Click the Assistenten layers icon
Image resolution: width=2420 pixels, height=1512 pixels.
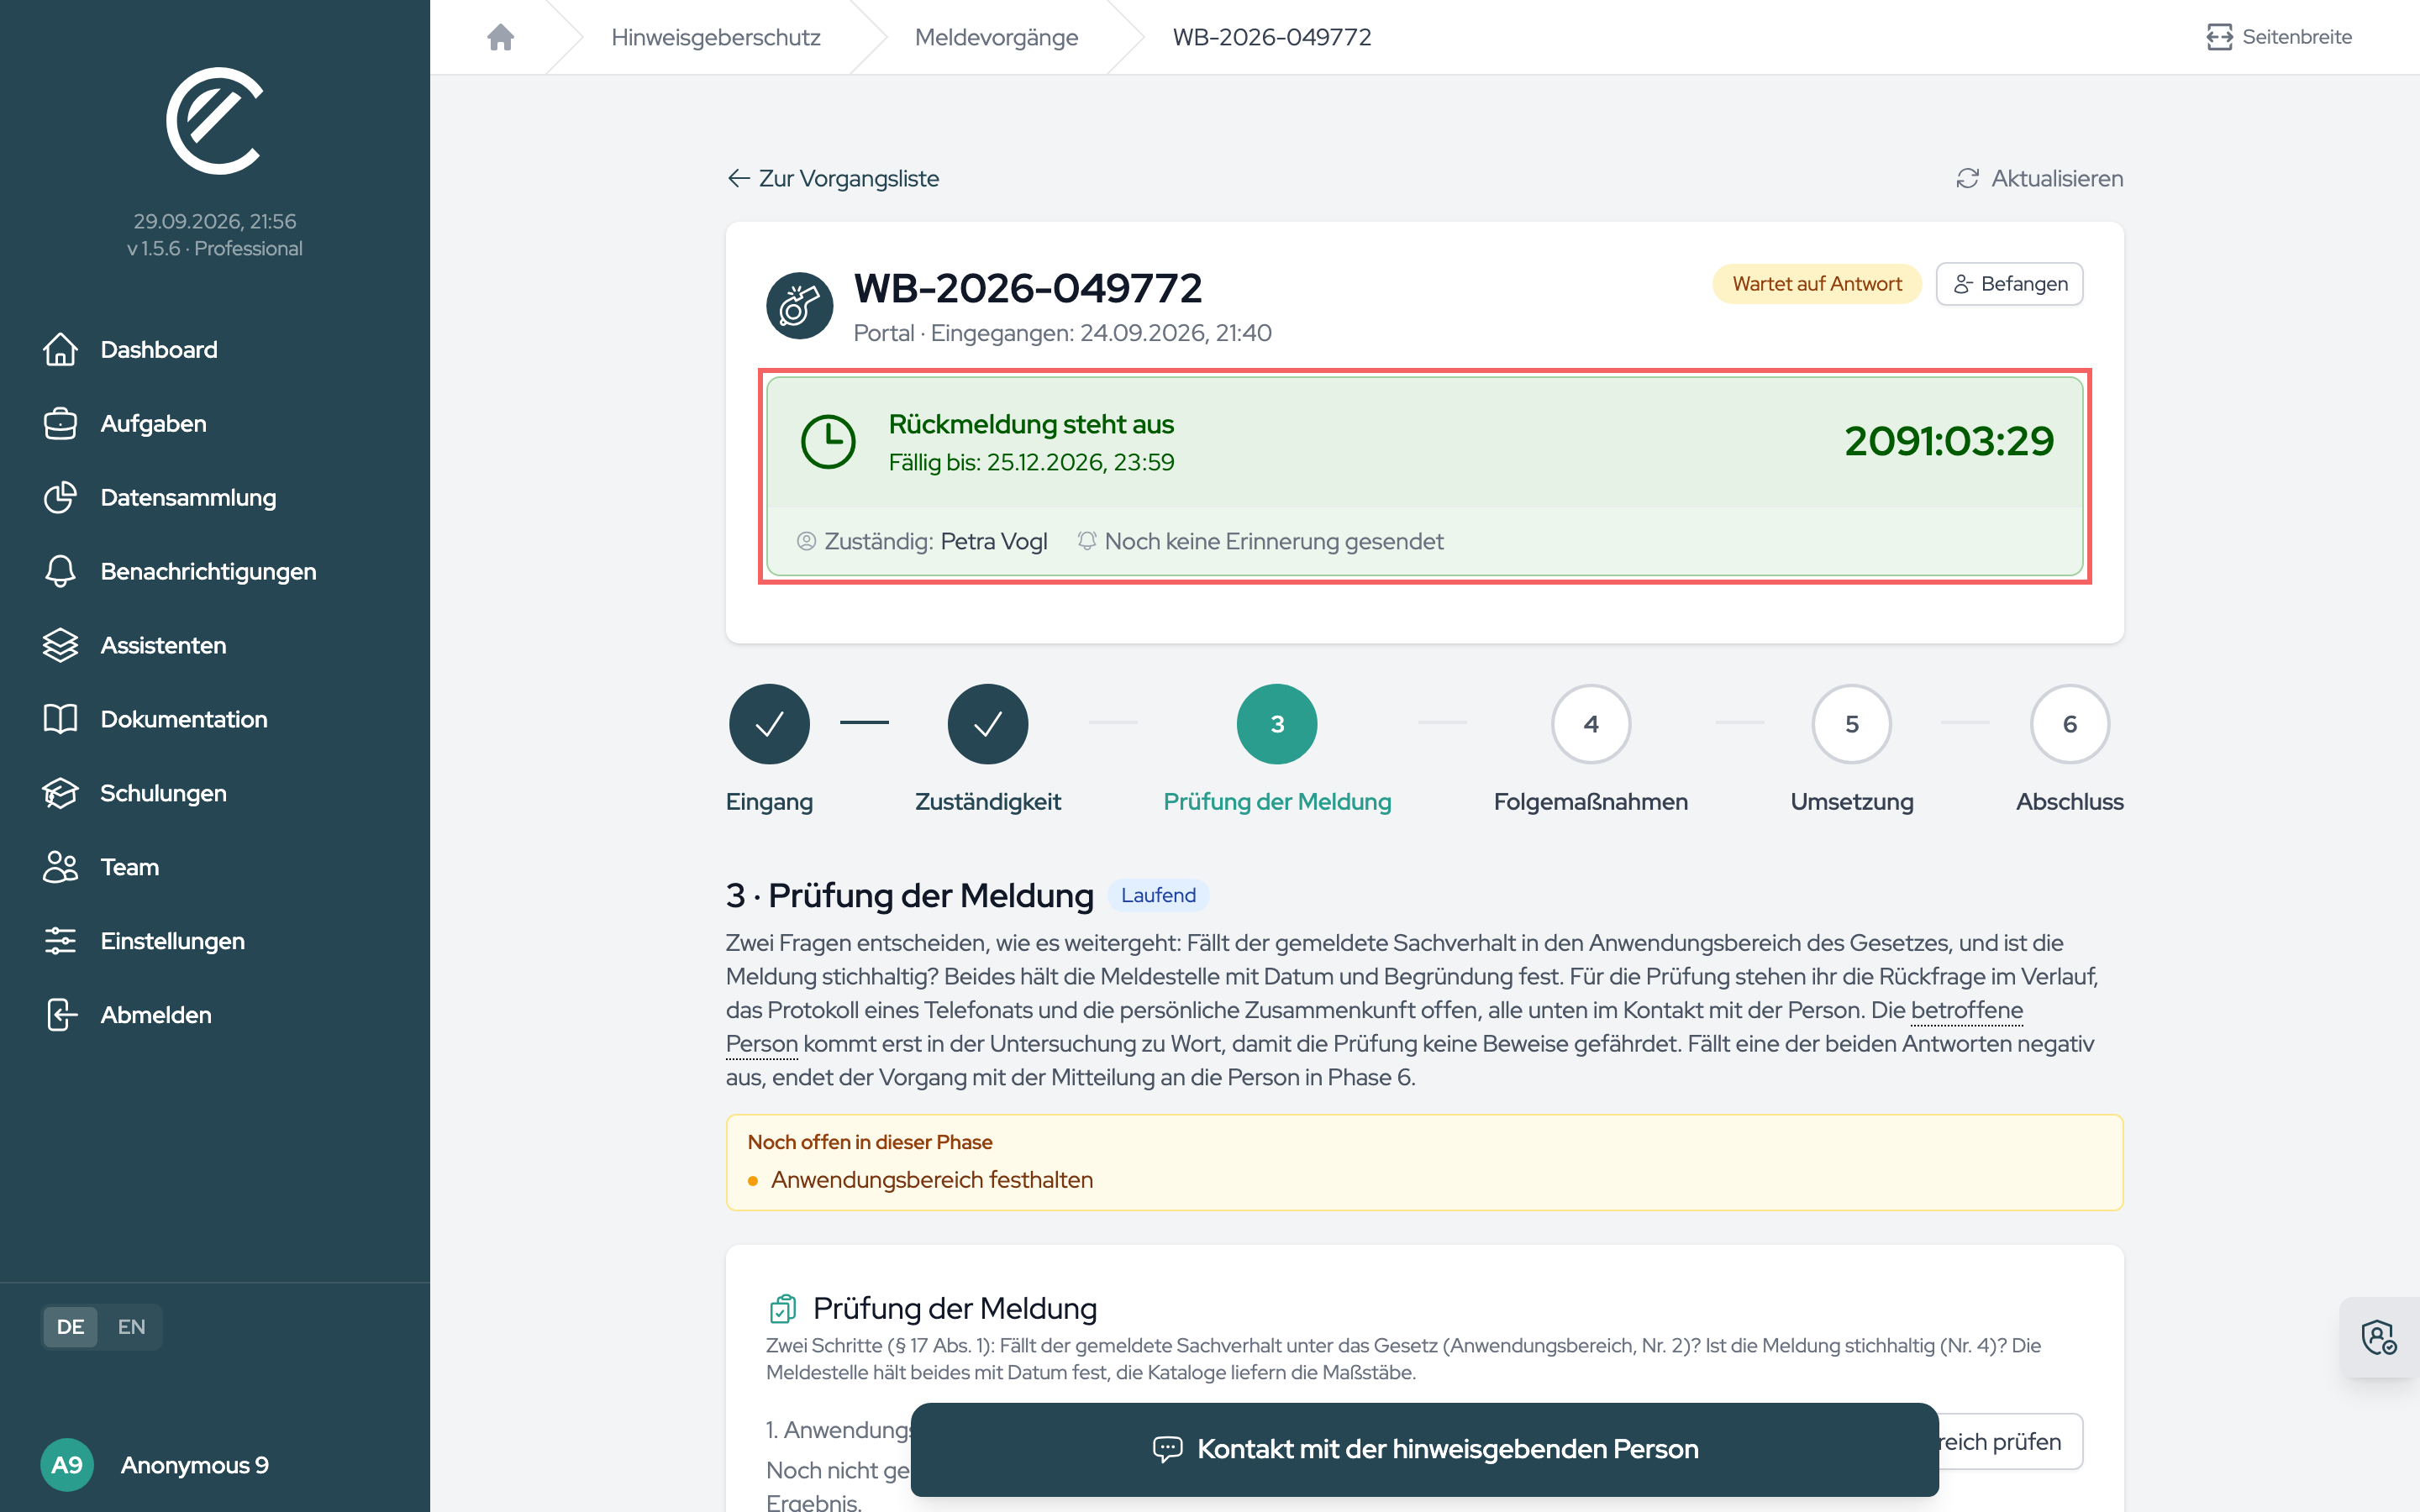point(60,645)
